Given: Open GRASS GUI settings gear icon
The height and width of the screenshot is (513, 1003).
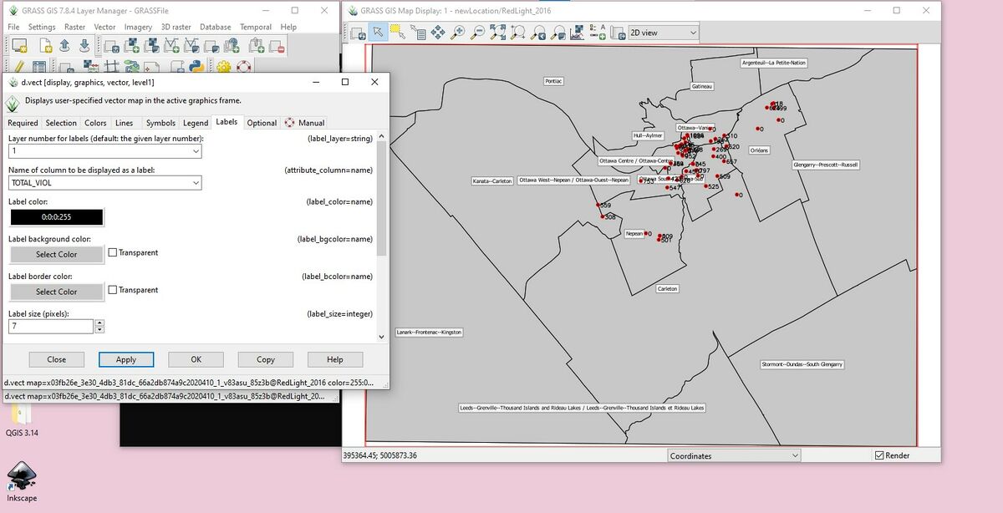Looking at the screenshot, I should pos(224,67).
